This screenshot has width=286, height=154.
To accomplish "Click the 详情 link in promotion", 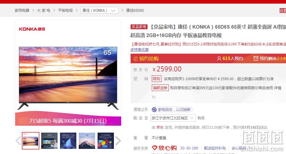I will point(278,88).
